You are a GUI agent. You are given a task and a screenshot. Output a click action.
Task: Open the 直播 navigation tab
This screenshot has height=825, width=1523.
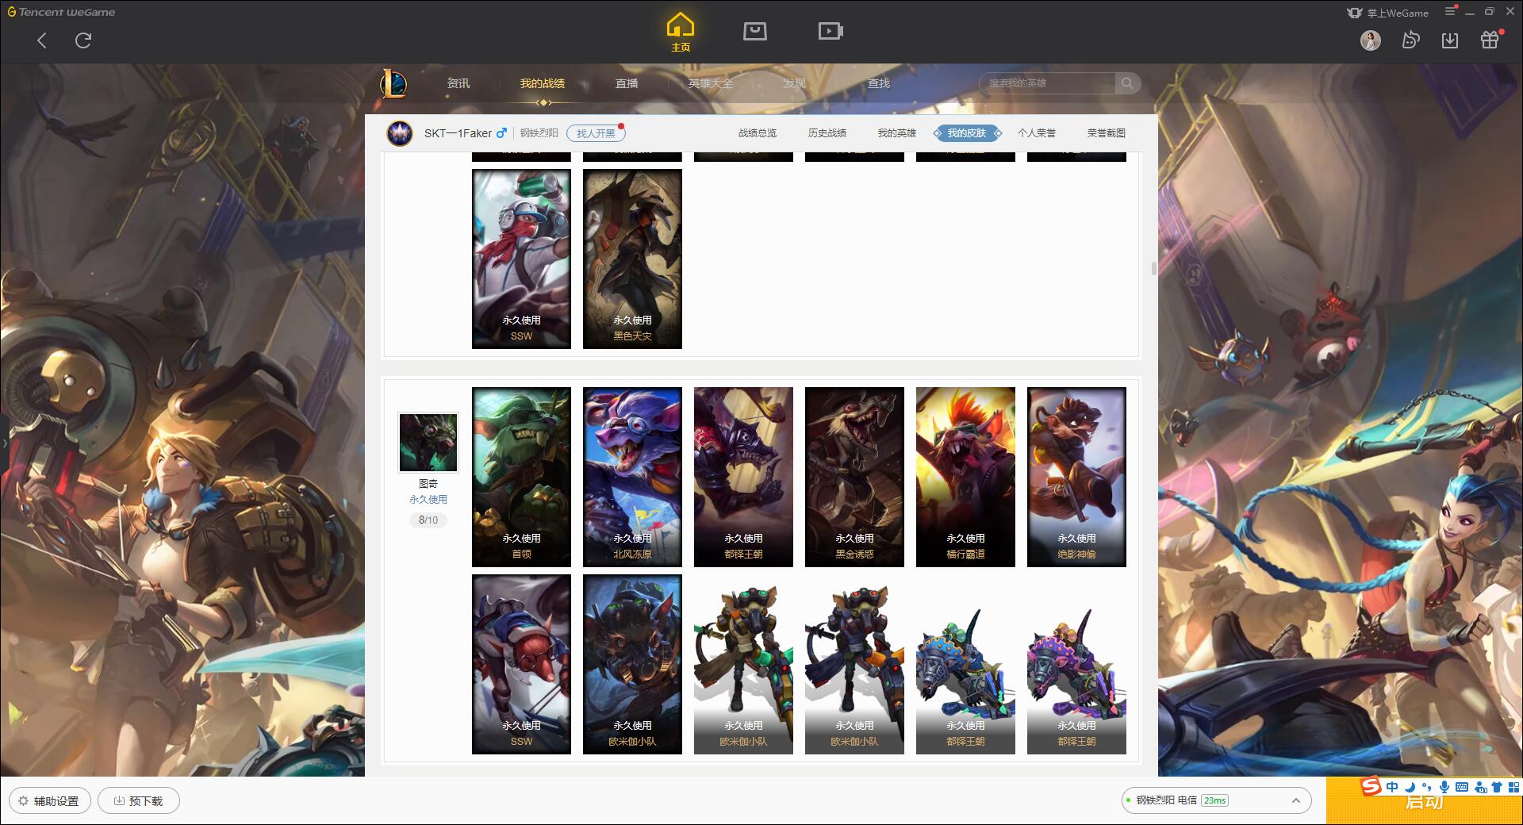[627, 83]
